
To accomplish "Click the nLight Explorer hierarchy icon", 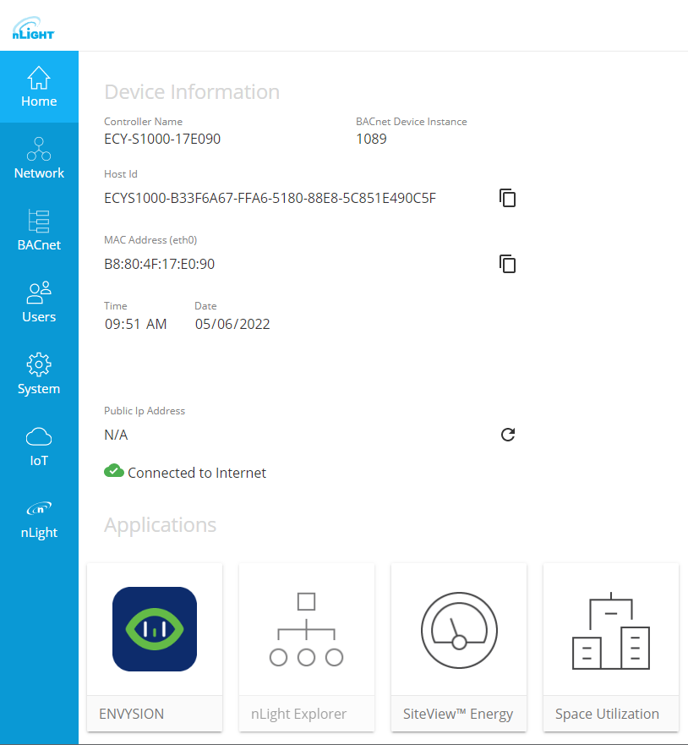I will (306, 629).
